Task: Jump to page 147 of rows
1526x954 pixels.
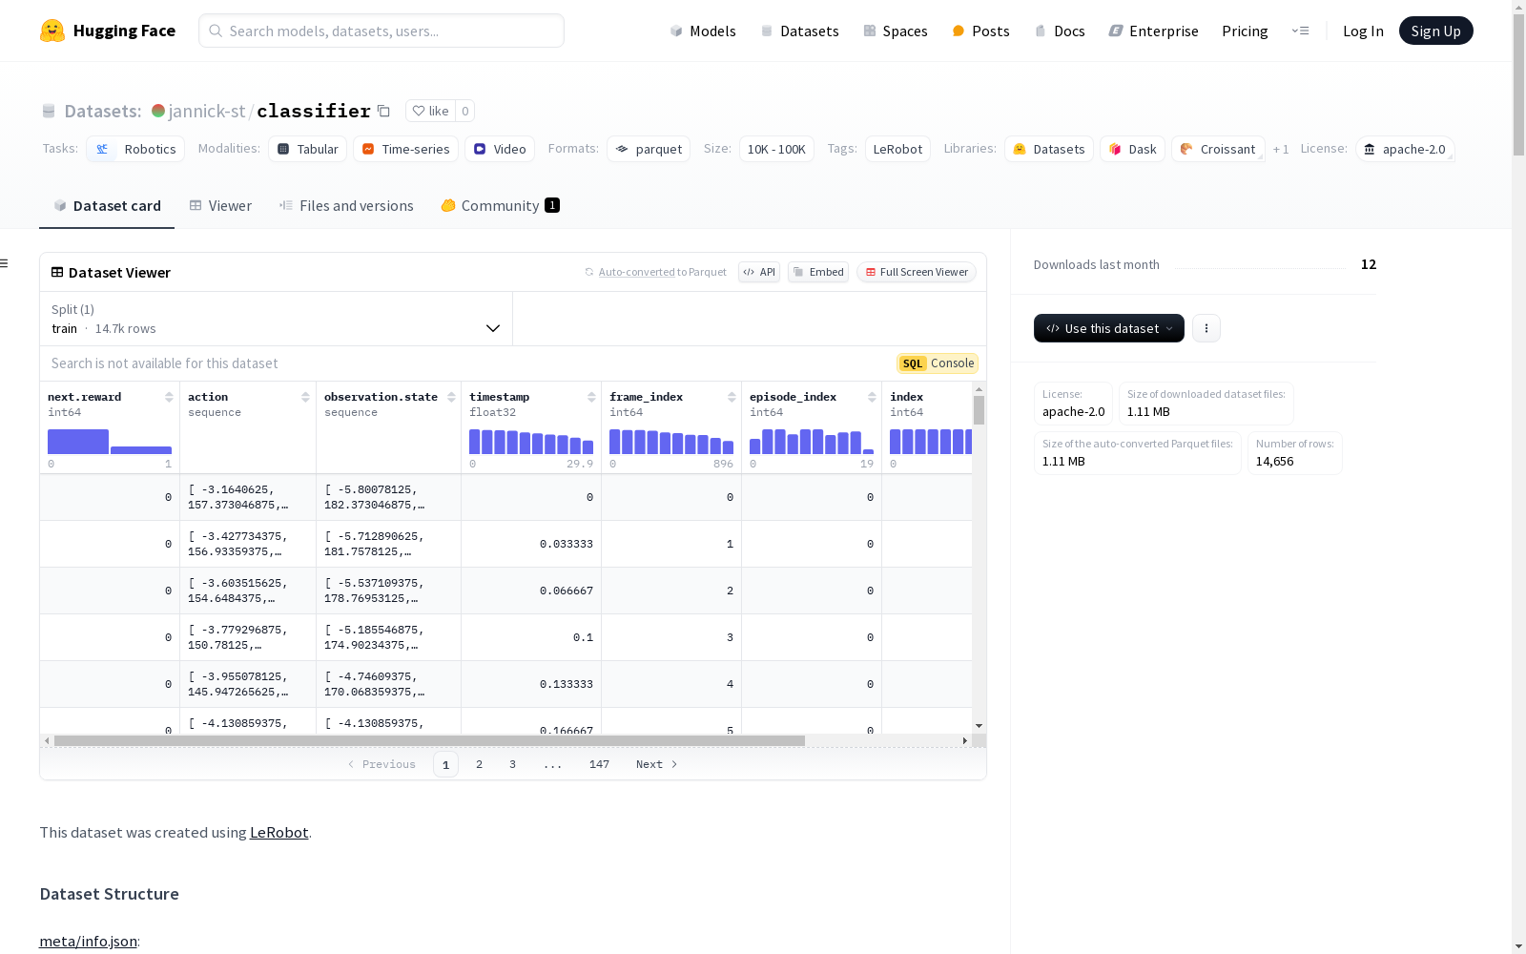Action: (599, 764)
